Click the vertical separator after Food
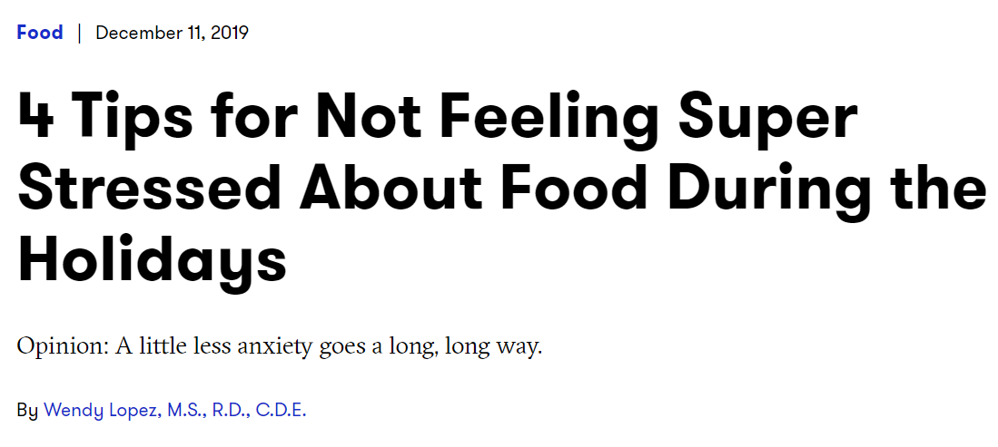Screen dimensions: 998x447 click(x=80, y=33)
